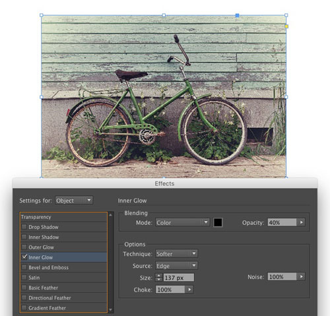Uncheck the Inner Glow checkbox

[x=24, y=257]
